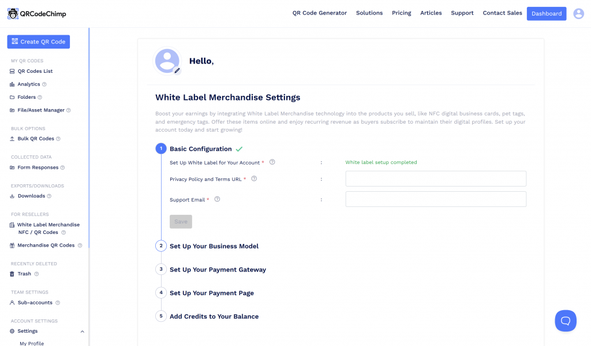Expand Set Up Your Business Model step
Screen dimensions: 591x346
point(214,246)
